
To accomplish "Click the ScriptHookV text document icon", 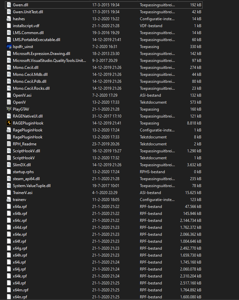I will coord(9,158).
